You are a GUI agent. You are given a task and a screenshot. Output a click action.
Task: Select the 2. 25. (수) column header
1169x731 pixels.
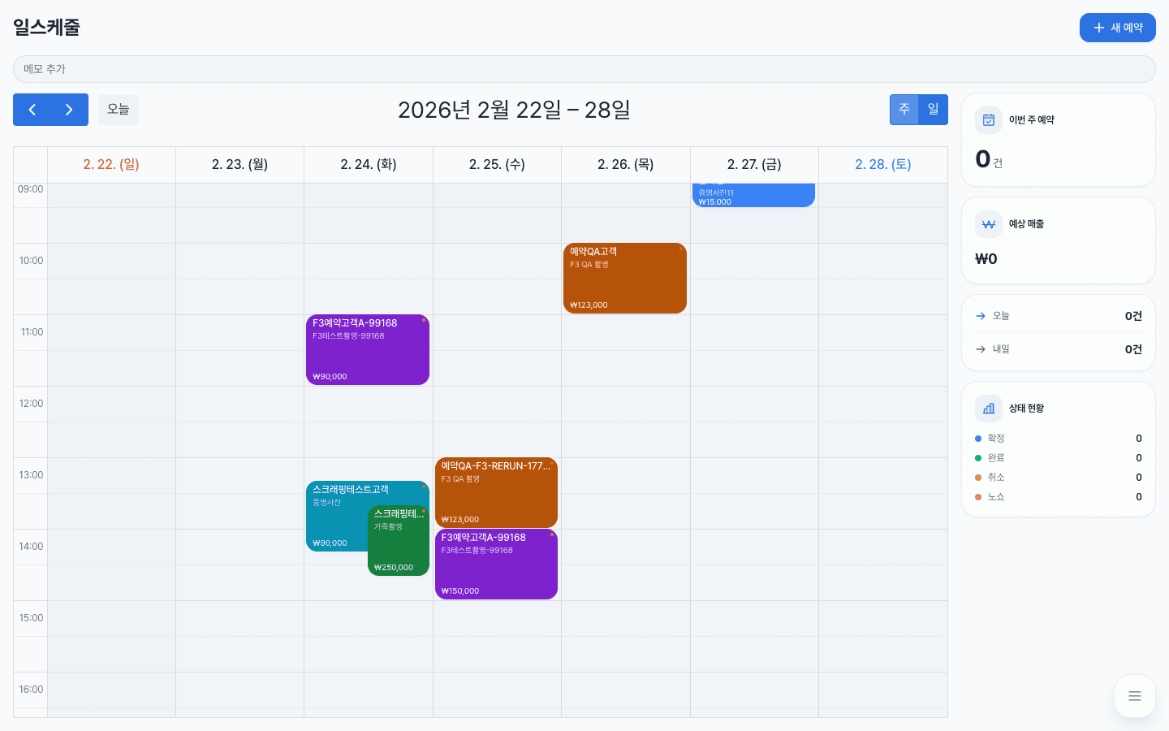pyautogui.click(x=497, y=165)
